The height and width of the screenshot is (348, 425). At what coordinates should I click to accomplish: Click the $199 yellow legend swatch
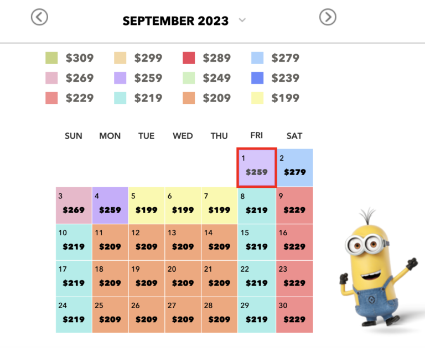tap(257, 98)
